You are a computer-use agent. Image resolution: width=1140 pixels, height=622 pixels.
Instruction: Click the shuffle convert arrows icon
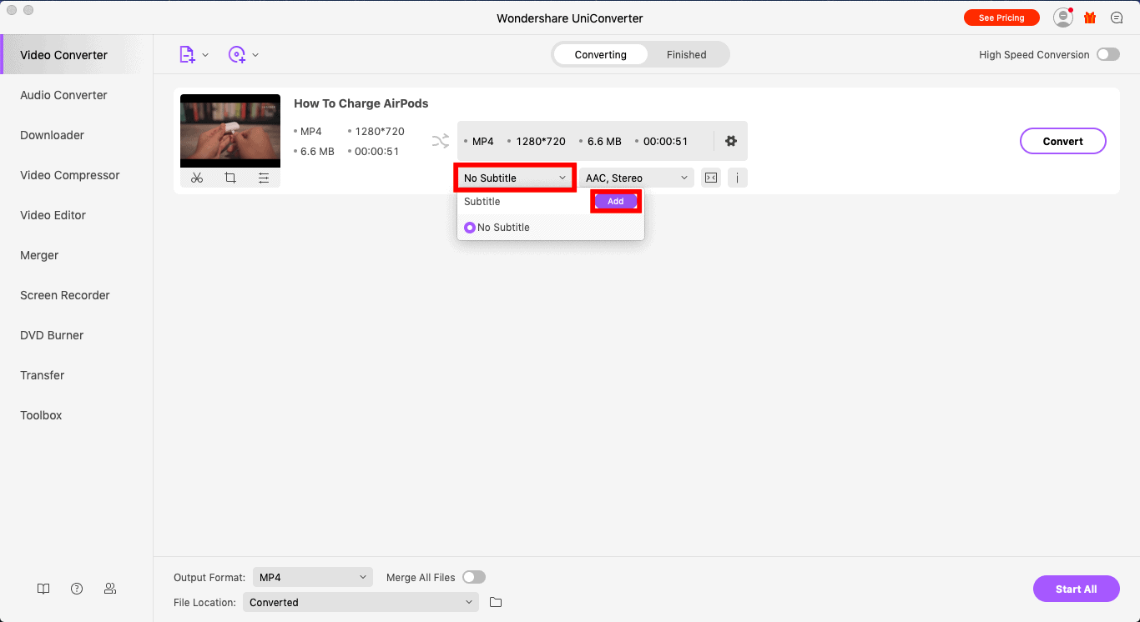pos(441,141)
